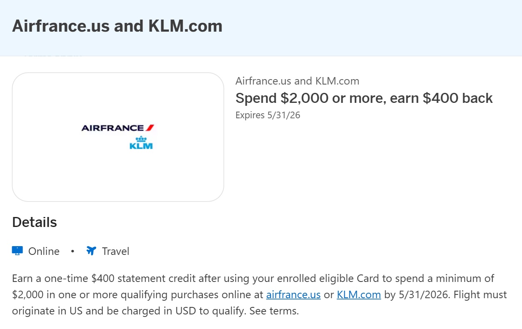Click the KLM crown logo
The width and height of the screenshot is (522, 329).
pos(142,139)
